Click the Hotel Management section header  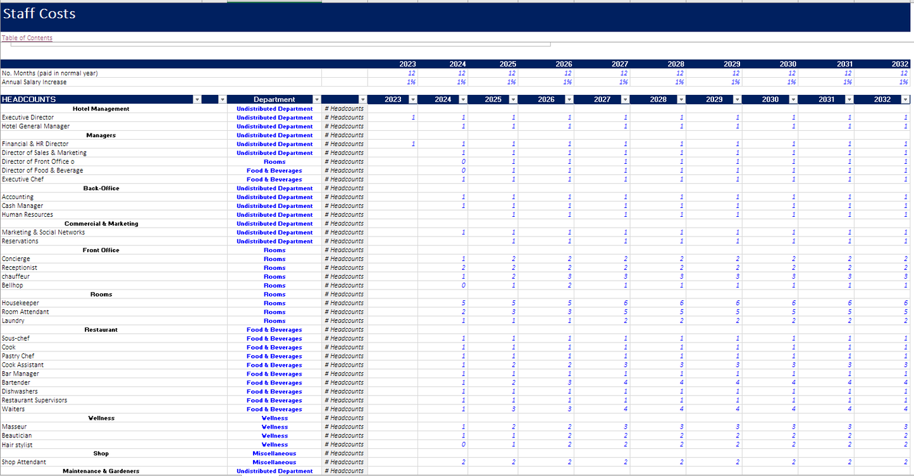tap(101, 109)
